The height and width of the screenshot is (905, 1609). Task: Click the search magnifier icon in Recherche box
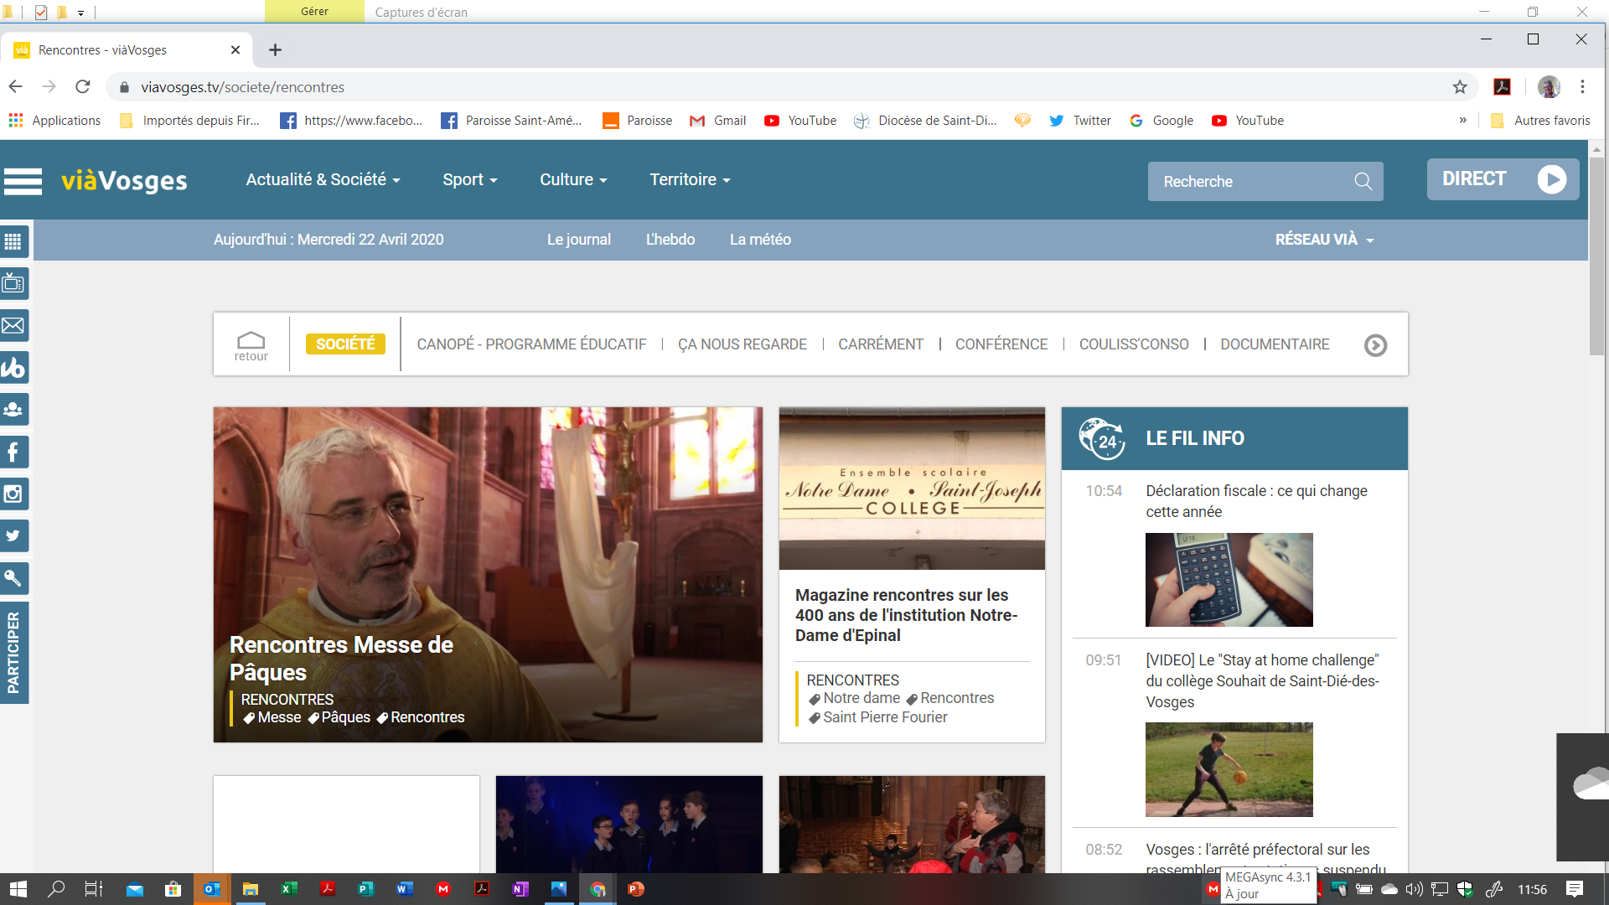pyautogui.click(x=1363, y=181)
